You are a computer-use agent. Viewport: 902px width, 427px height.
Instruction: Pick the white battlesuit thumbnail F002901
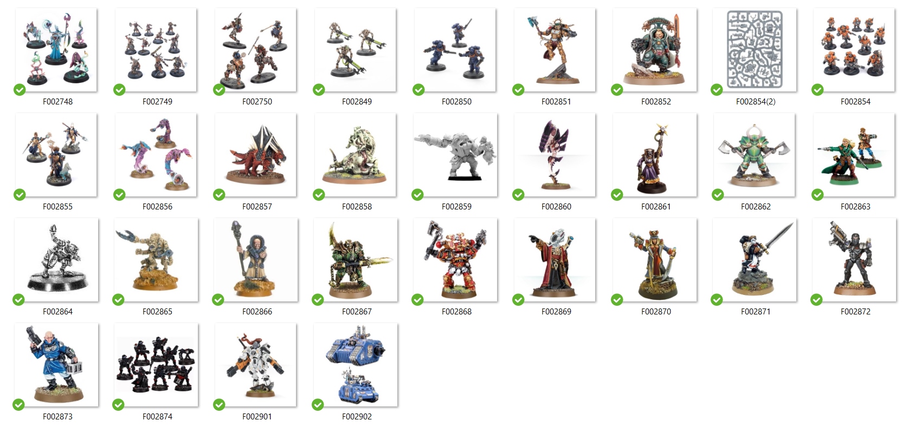tap(256, 365)
